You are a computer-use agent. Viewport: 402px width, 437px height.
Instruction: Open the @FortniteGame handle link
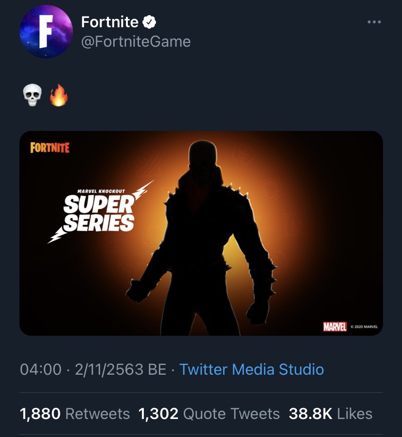click(x=136, y=42)
